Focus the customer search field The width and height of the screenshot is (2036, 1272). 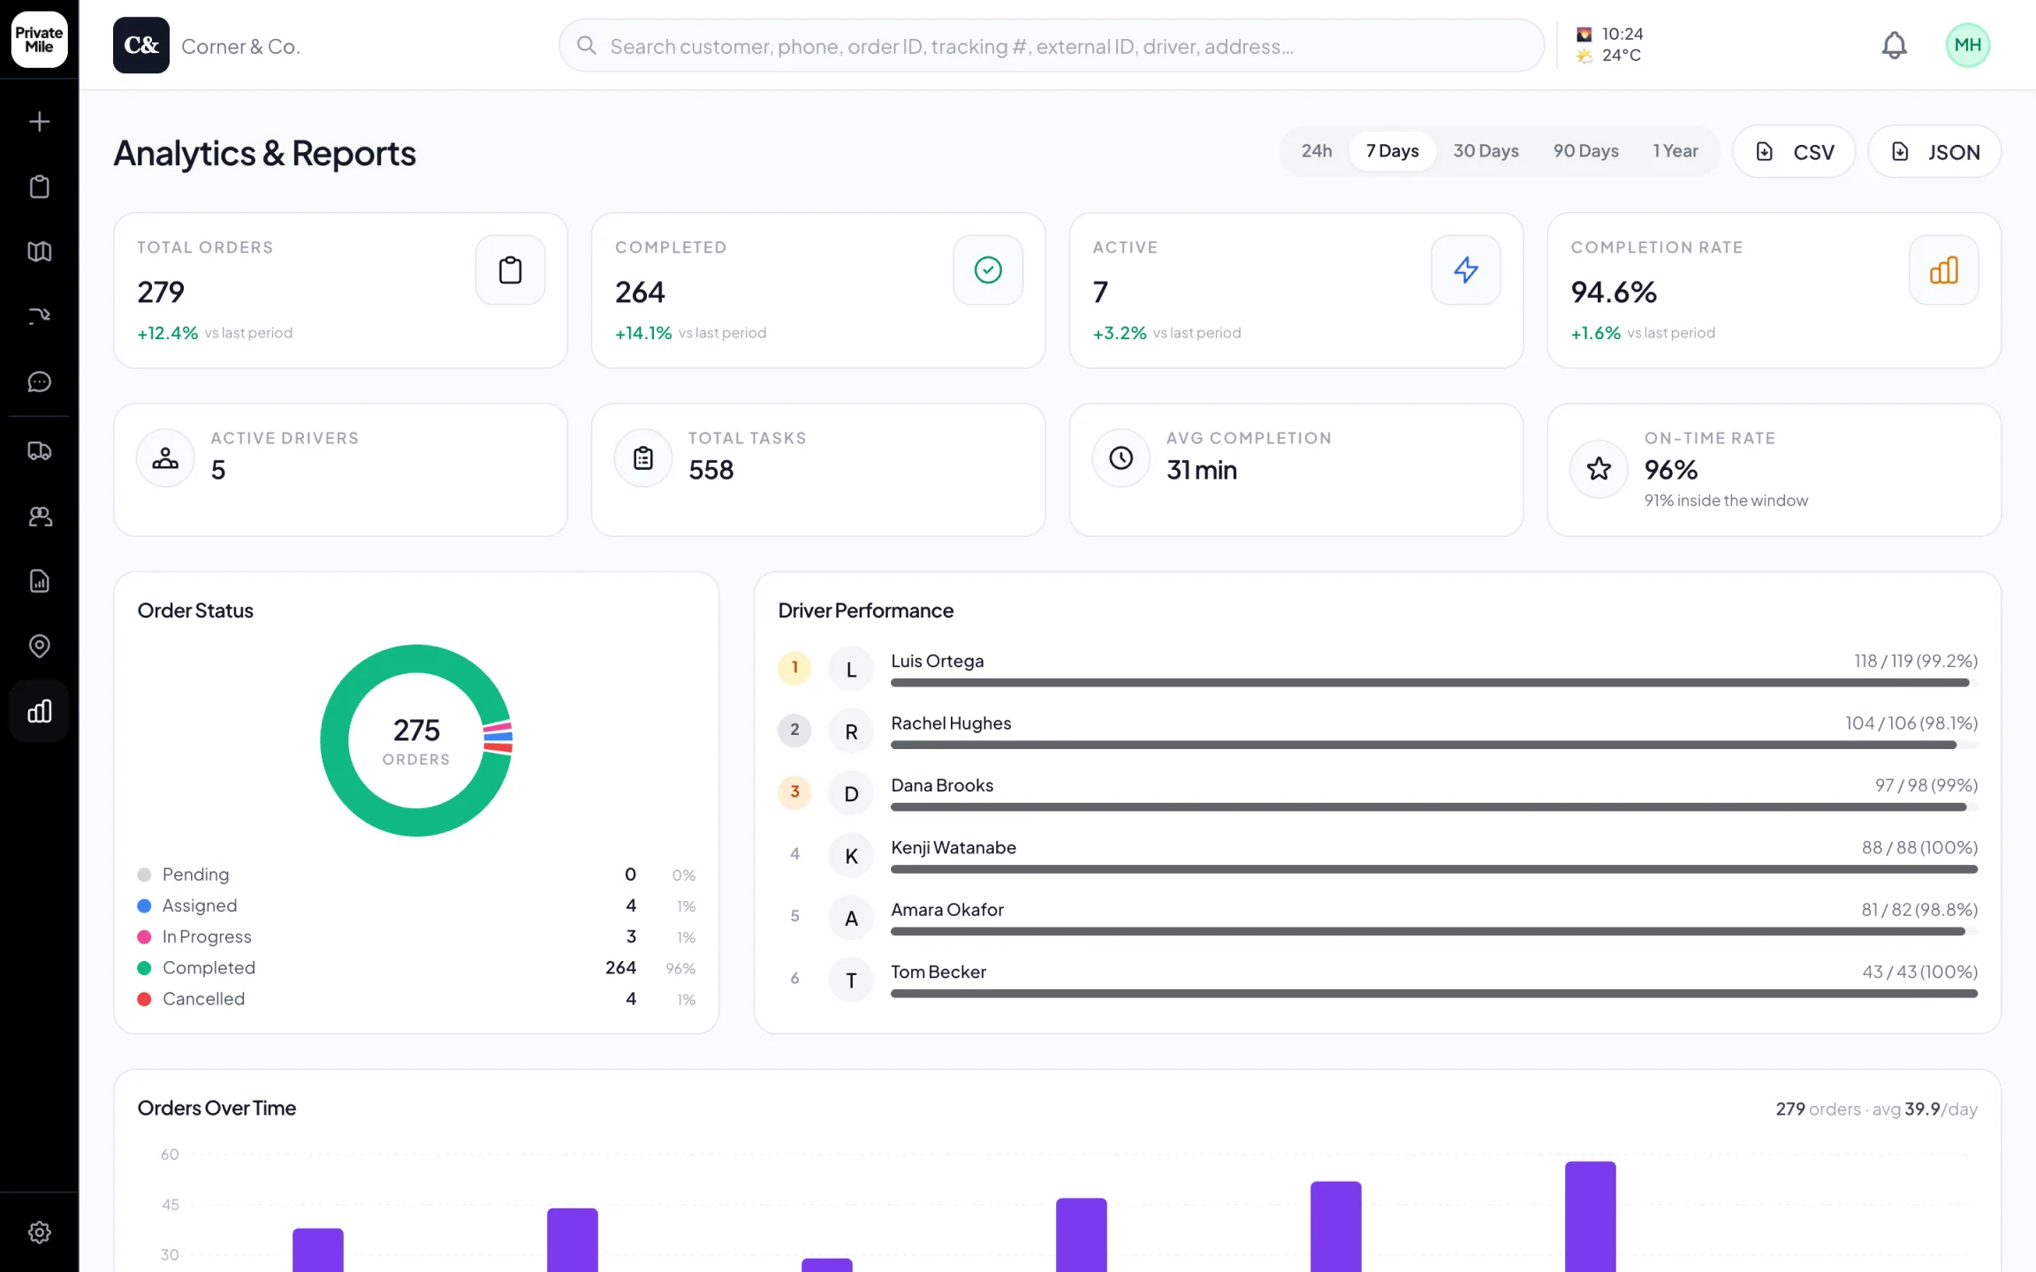pos(1052,46)
